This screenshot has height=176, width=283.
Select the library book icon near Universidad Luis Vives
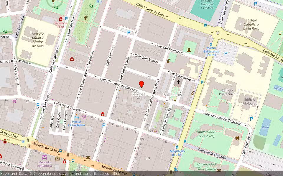(x=237, y=138)
